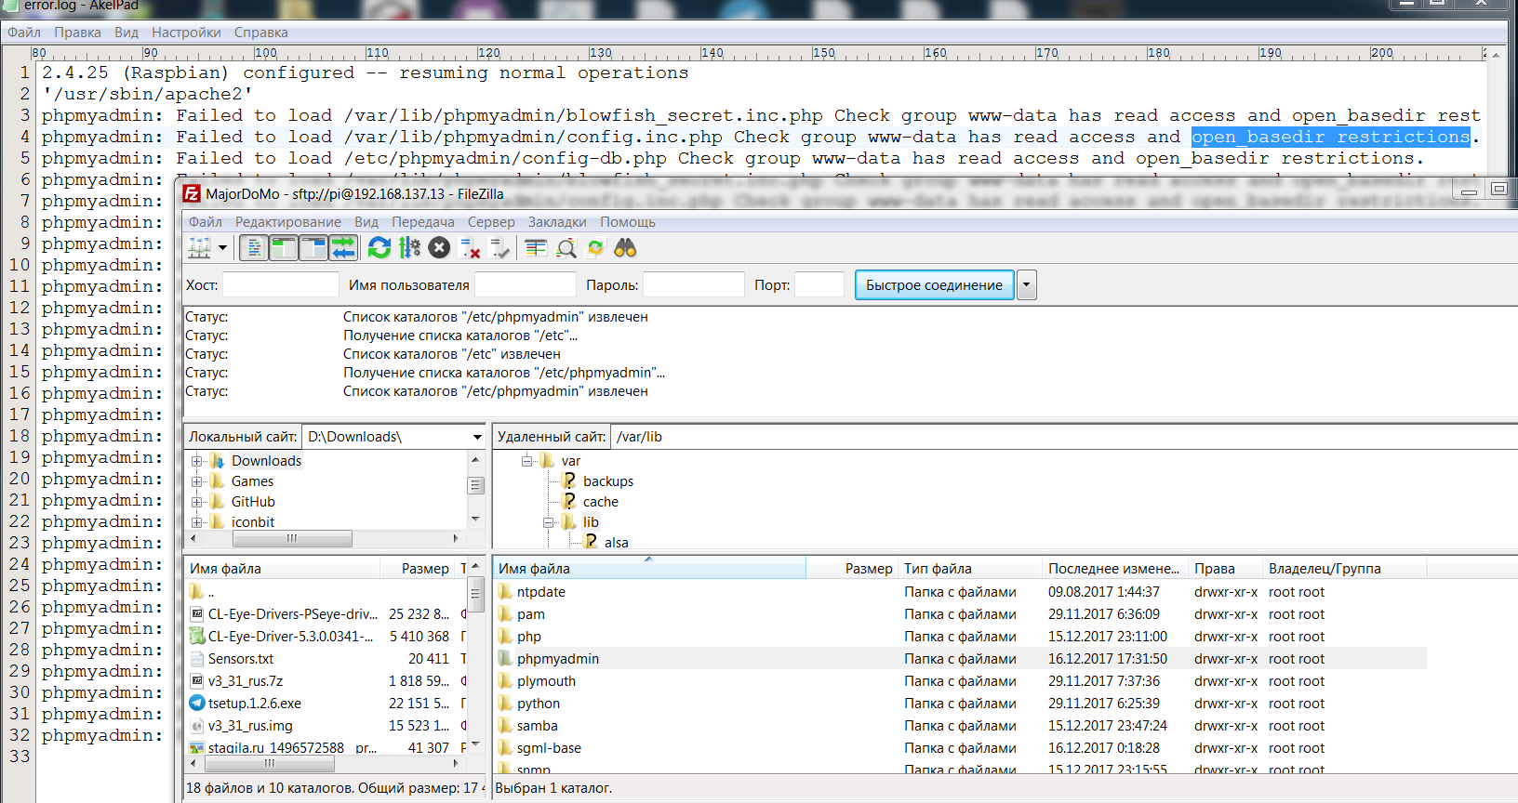Click the Хост input field
This screenshot has width=1518, height=803.
280,285
